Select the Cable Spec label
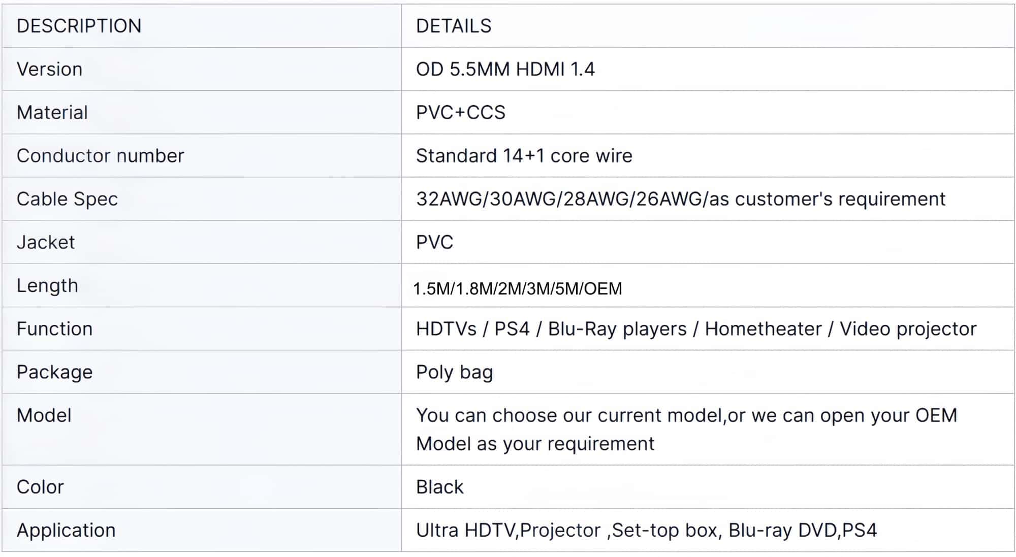 [67, 199]
